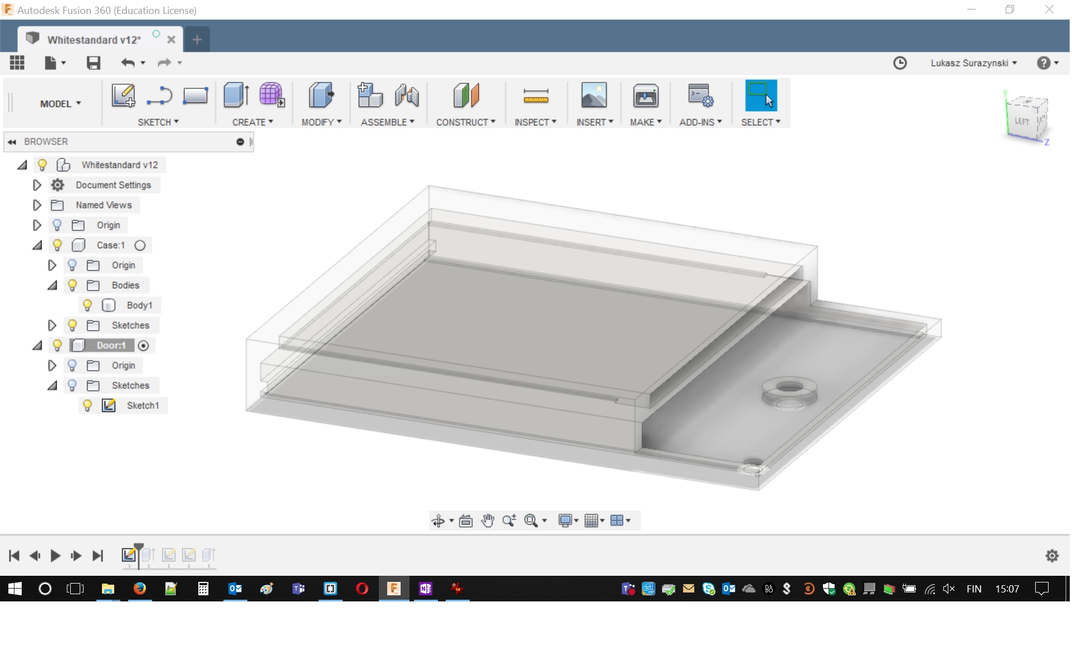This screenshot has width=1072, height=666.
Task: Open the INSPECT menu
Action: (535, 123)
